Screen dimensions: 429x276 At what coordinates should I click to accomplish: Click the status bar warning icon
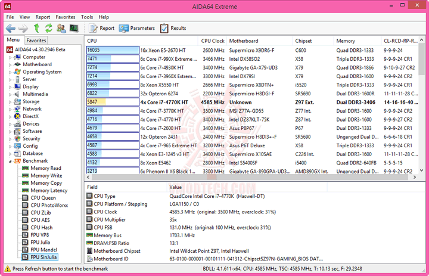(x=8, y=269)
